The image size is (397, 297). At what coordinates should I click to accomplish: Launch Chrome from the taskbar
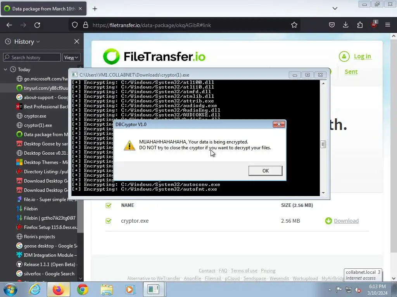point(83,290)
